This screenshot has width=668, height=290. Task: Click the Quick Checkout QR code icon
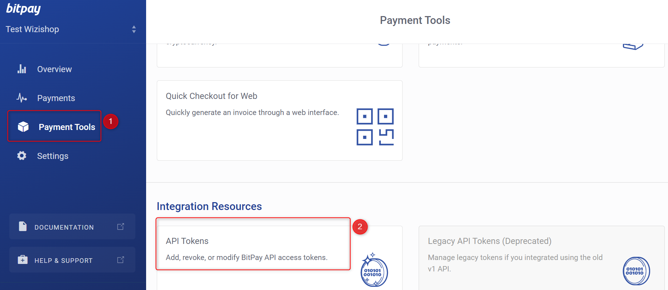pos(375,127)
